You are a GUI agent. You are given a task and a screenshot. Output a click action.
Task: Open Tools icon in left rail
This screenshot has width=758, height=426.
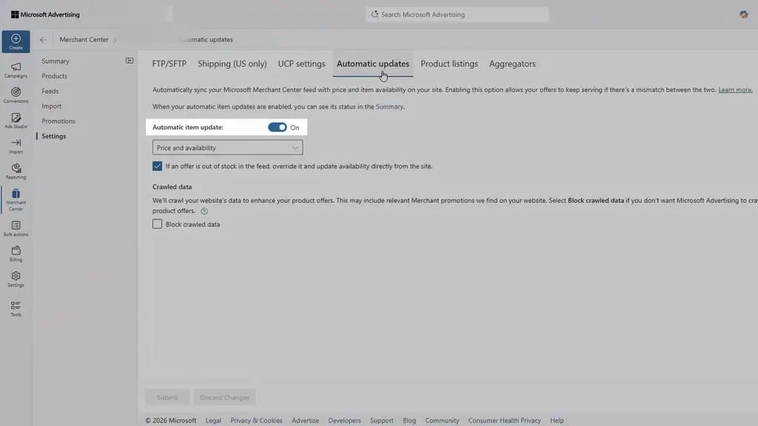[16, 305]
